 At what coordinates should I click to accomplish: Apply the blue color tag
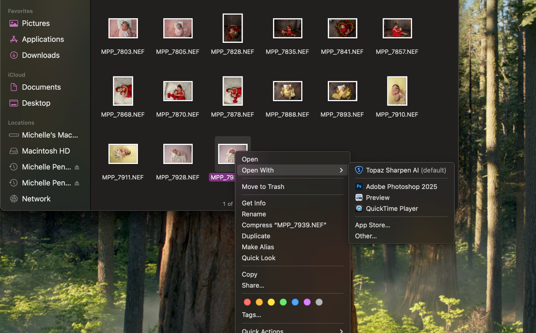point(295,302)
